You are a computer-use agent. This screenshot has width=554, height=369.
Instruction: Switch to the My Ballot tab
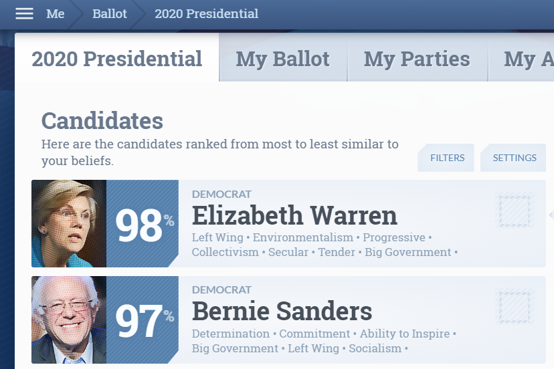coord(283,58)
